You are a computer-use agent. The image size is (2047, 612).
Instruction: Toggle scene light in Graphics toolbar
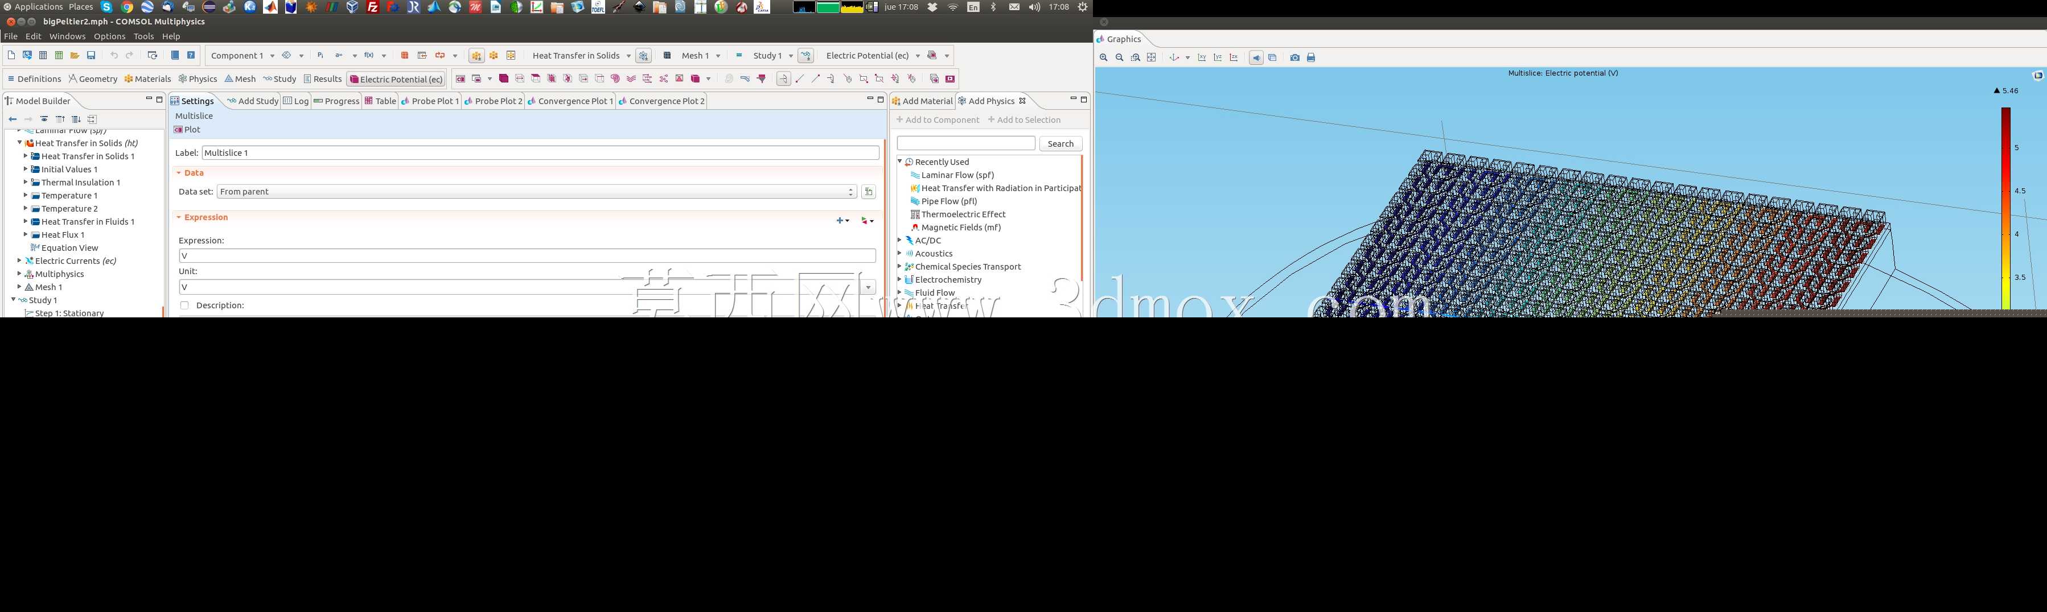pos(1256,58)
